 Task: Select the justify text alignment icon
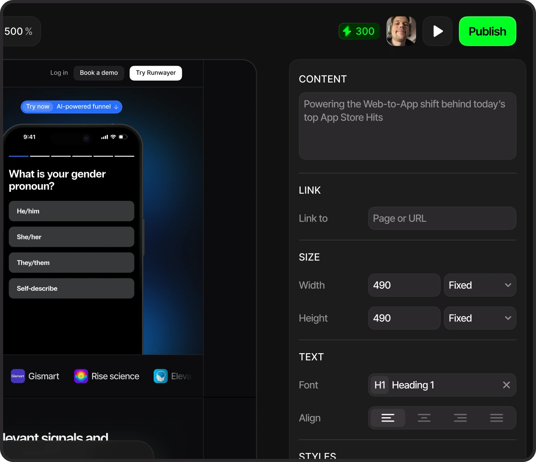click(x=496, y=418)
